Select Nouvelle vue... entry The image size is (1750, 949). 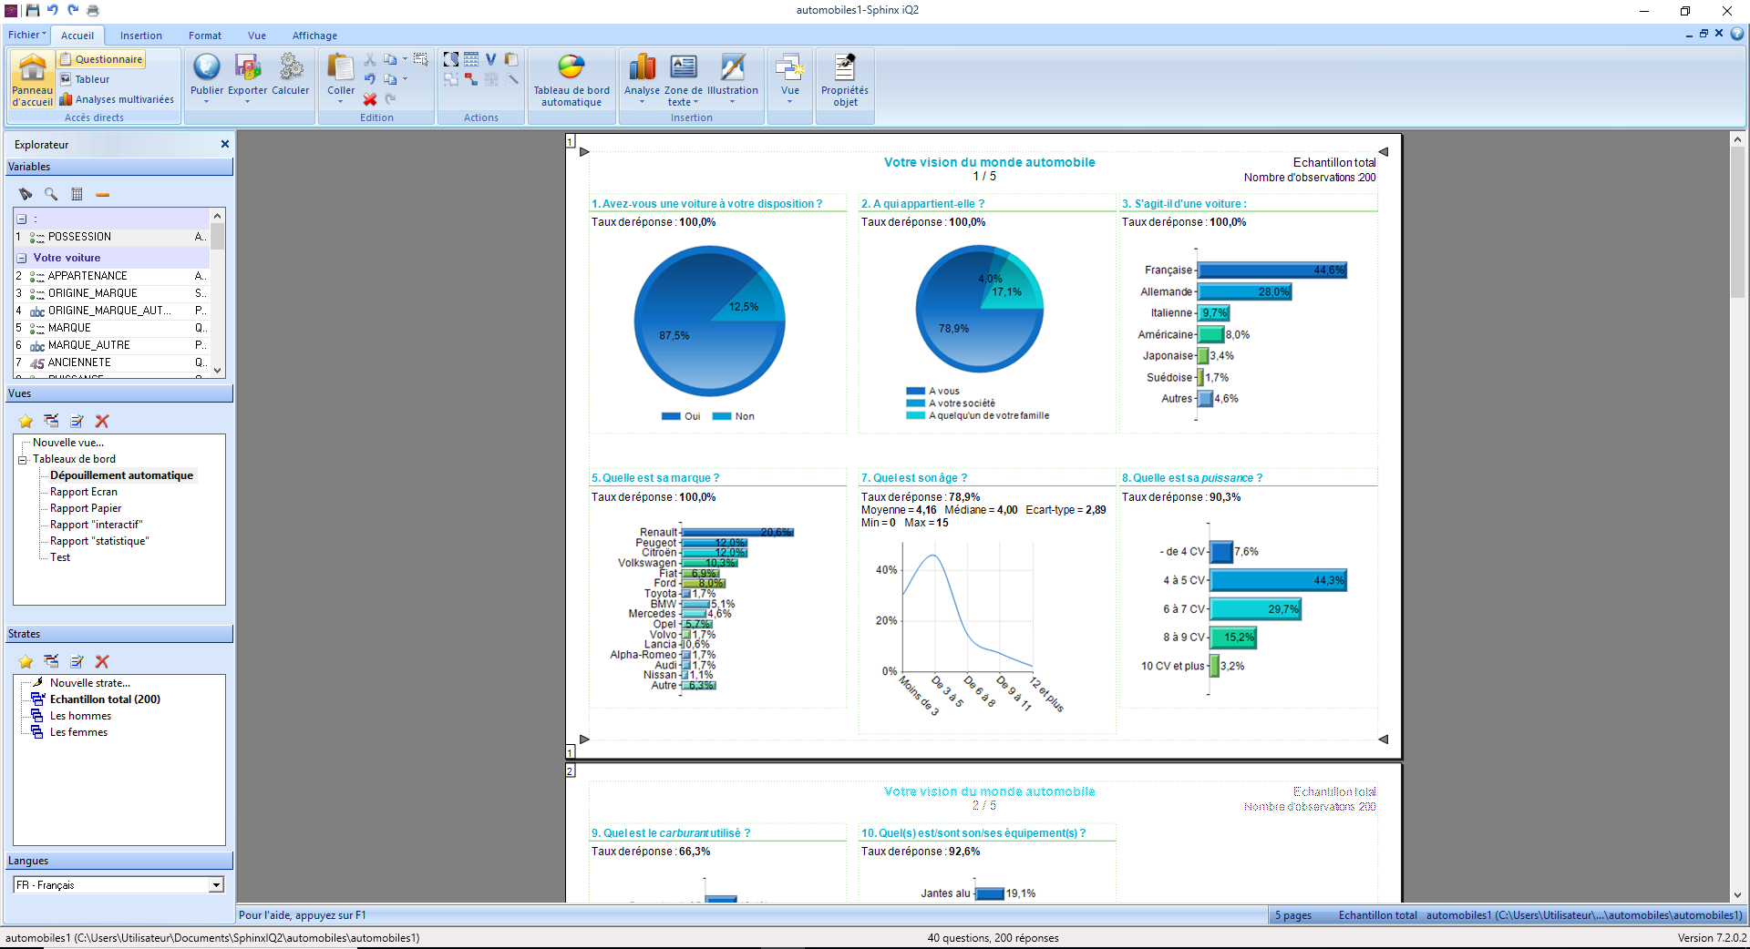click(68, 443)
